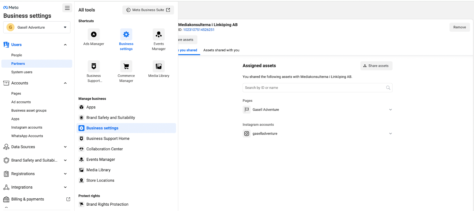Image resolution: width=474 pixels, height=211 pixels.
Task: Open Events Manager shortcut icon
Action: 159,34
